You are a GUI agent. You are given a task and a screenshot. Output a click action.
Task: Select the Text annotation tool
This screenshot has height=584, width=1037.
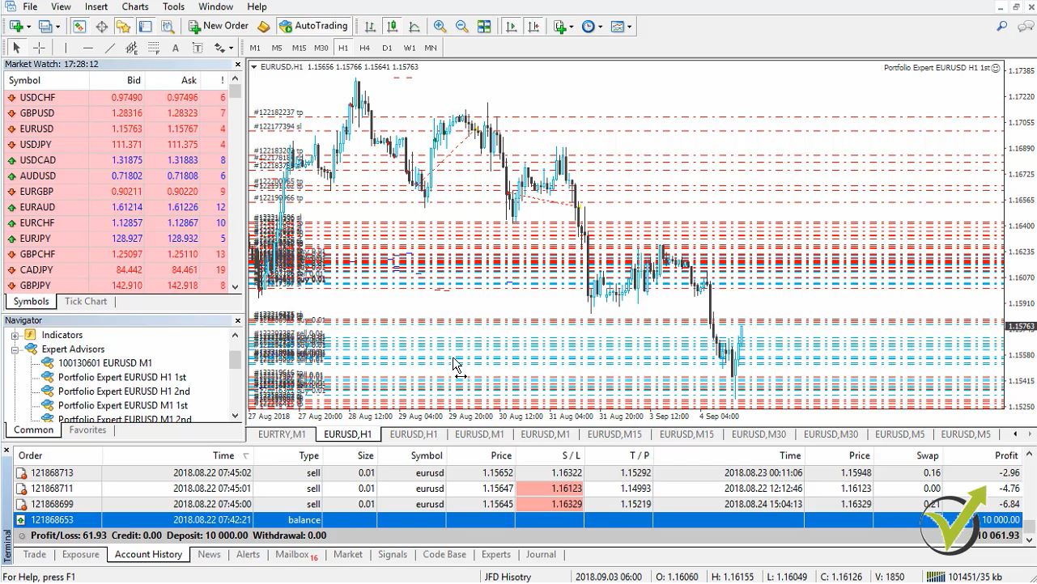tap(174, 47)
